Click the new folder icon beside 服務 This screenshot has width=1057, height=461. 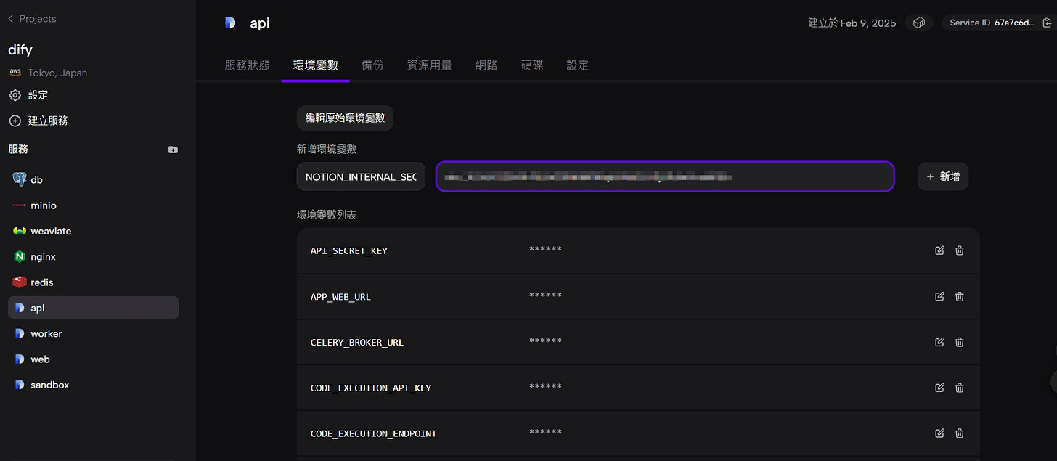pos(173,150)
